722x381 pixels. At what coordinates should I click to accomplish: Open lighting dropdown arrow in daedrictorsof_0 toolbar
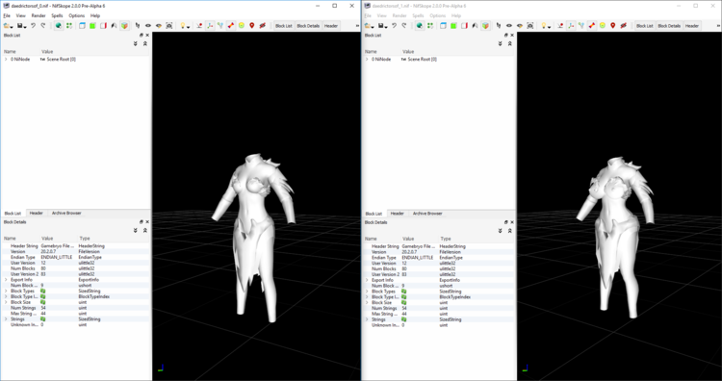(189, 27)
